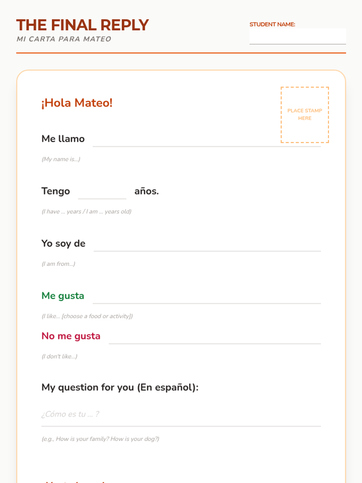Click the (My name is...) hint text
Image resolution: width=362 pixels, height=483 pixels.
tap(61, 159)
